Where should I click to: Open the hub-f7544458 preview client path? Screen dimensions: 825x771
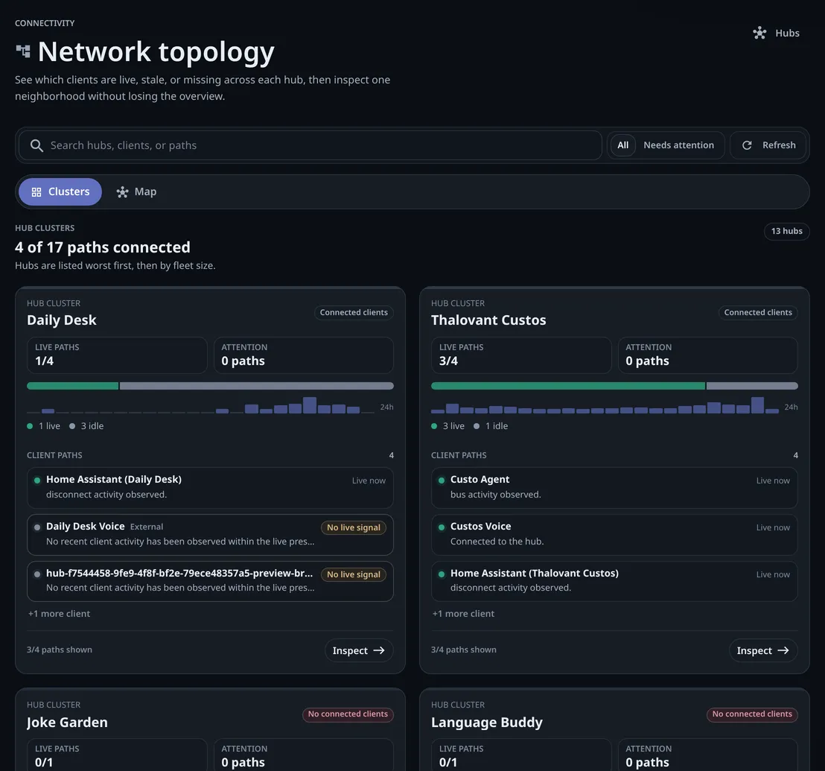210,581
